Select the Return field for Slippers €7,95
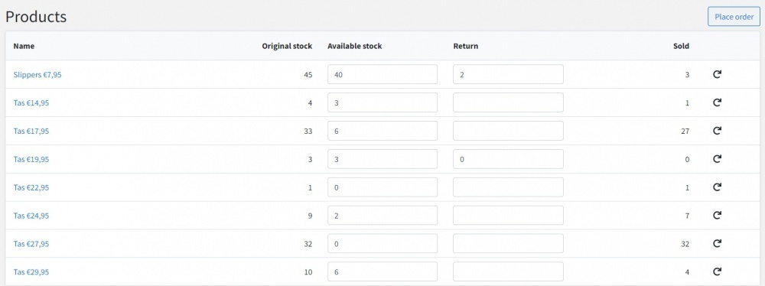765x286 pixels. 508,74
